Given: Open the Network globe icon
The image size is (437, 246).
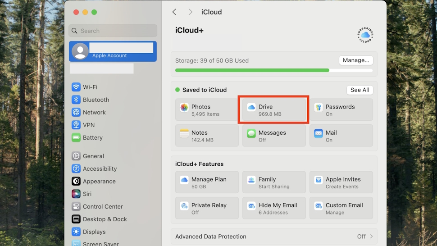Looking at the screenshot, I should 76,112.
